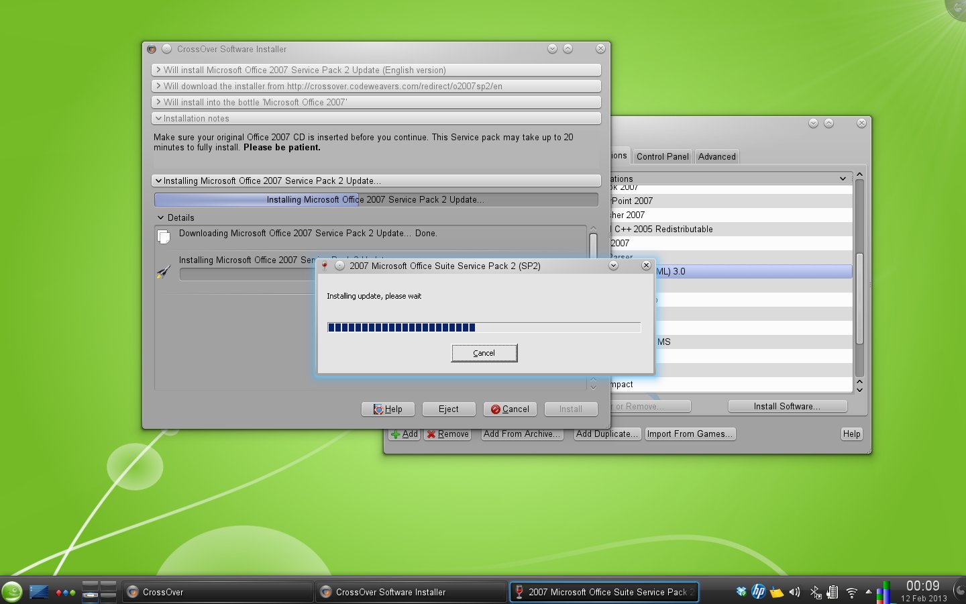Click the Help button in the Installer window
Screen dimensions: 966x604
click(388, 409)
